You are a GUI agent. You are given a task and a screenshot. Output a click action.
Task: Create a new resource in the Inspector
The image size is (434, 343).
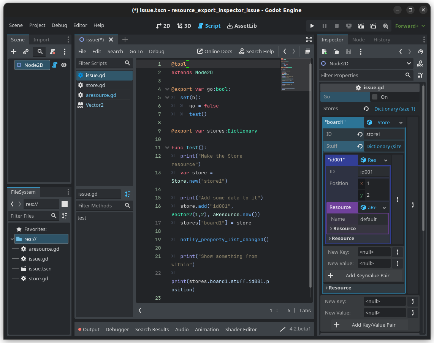[324, 51]
